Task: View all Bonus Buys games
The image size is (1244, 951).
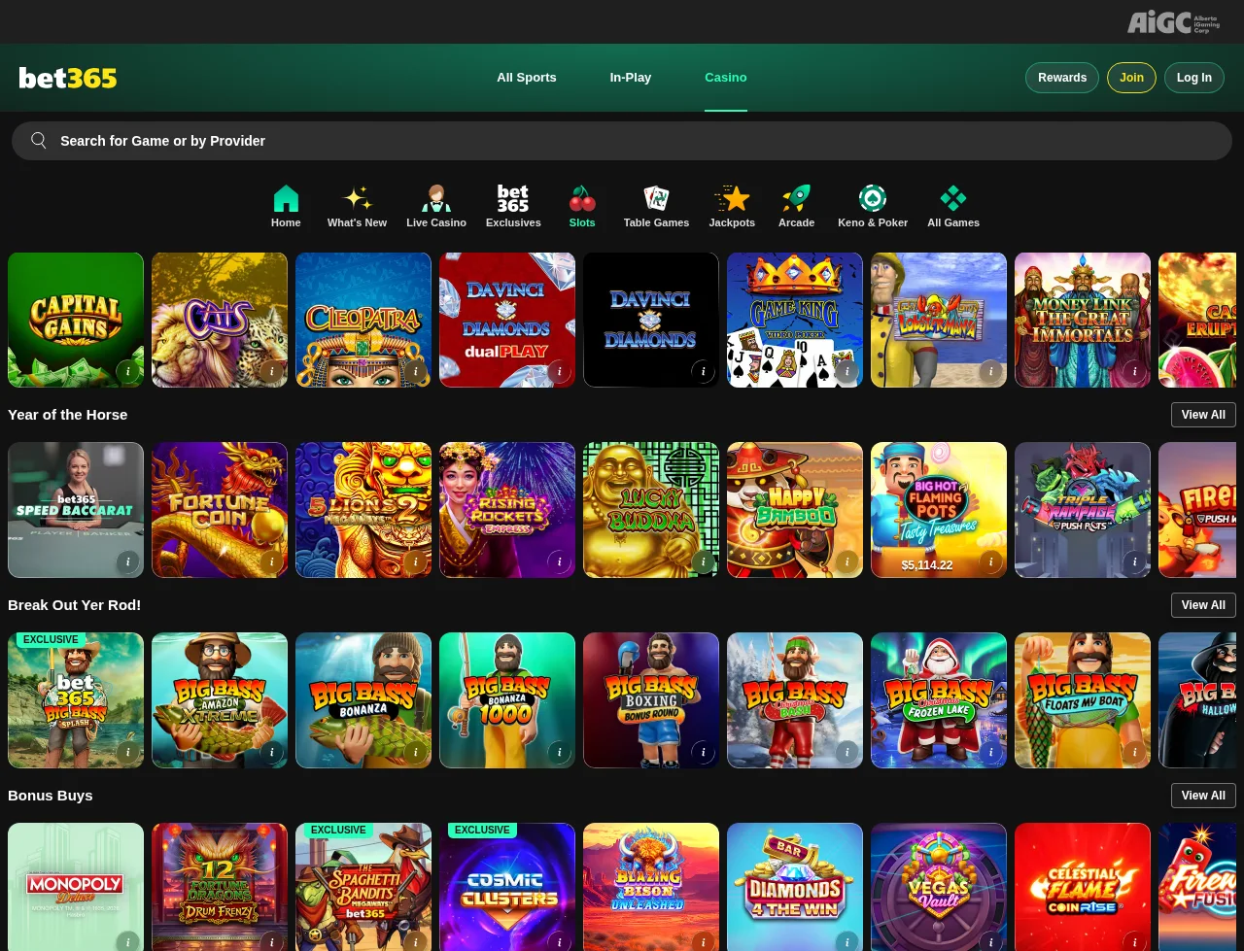Action: point(1203,796)
